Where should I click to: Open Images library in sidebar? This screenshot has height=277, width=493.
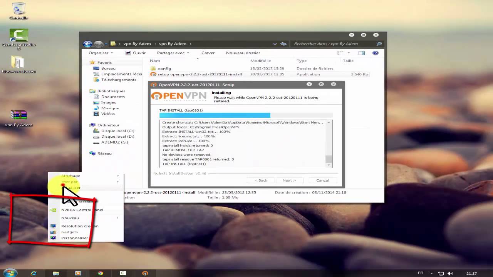[109, 102]
